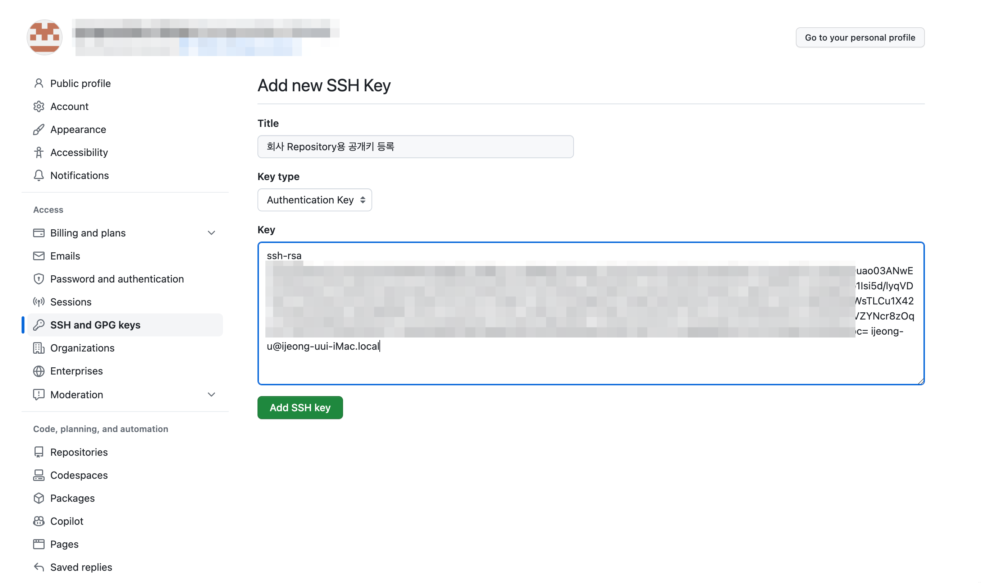981x583 pixels.
Task: Open Account settings
Action: click(x=125, y=106)
